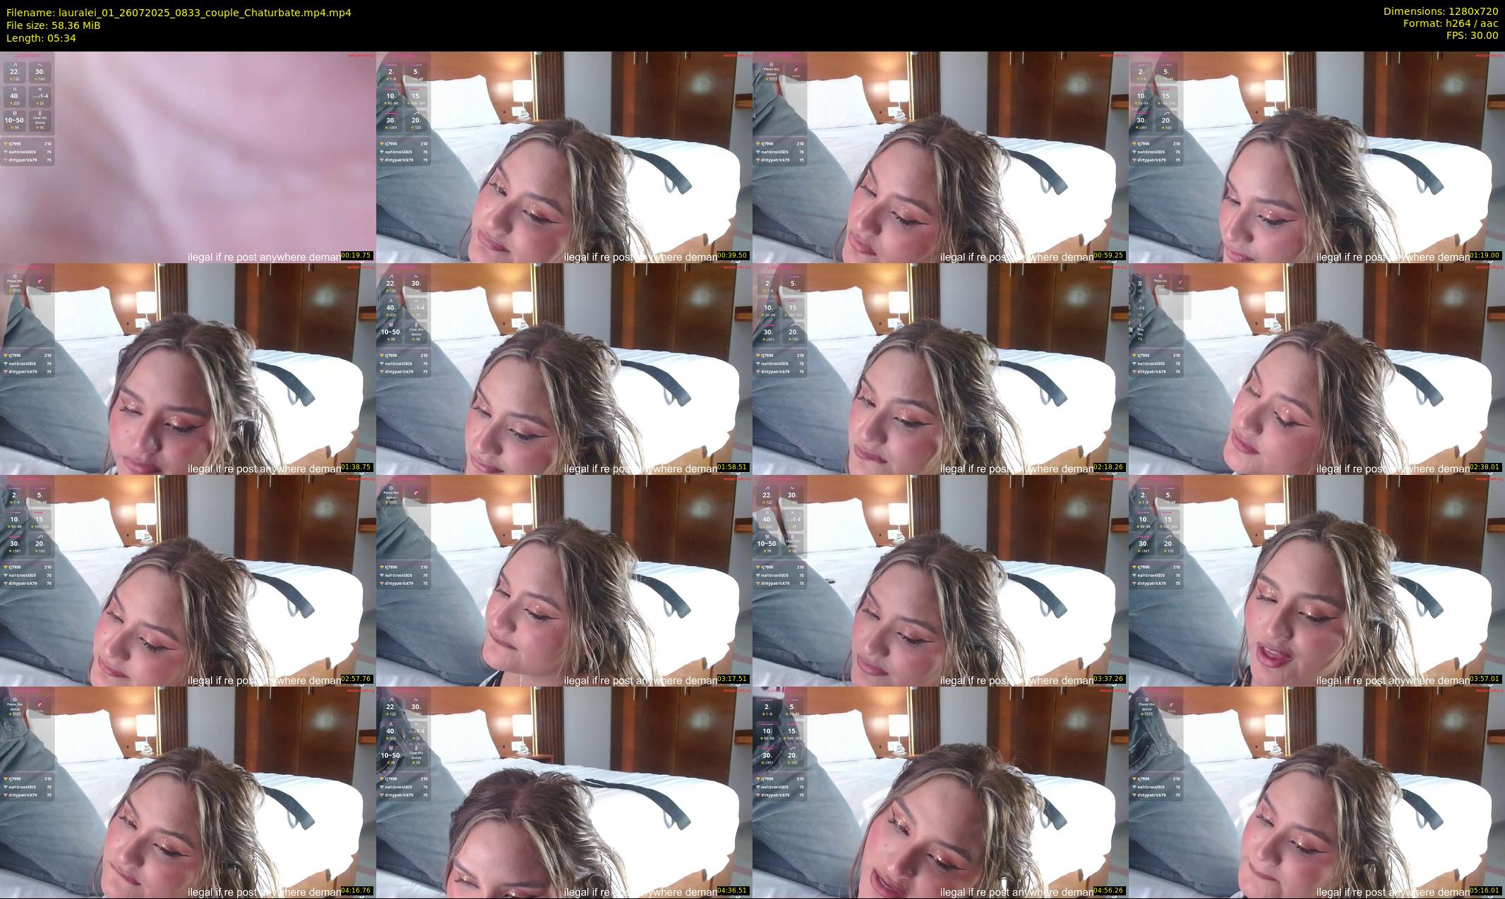Click the 01:38.75 timestamp label
This screenshot has height=899, width=1505.
pos(356,467)
